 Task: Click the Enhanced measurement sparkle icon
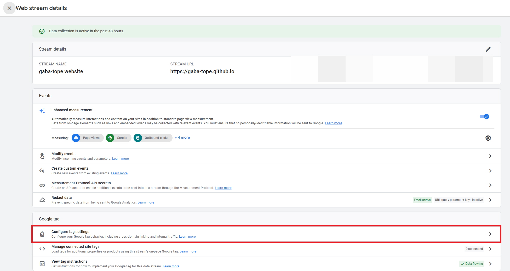pos(42,111)
